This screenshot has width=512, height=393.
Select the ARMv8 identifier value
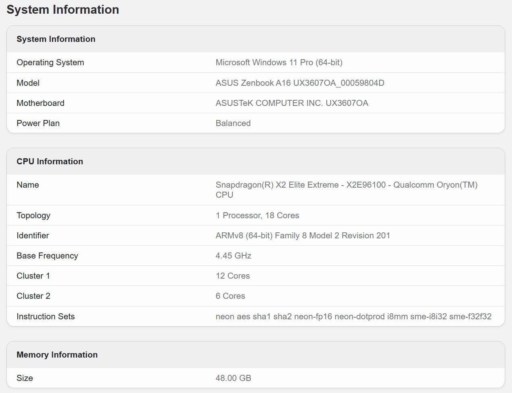303,236
